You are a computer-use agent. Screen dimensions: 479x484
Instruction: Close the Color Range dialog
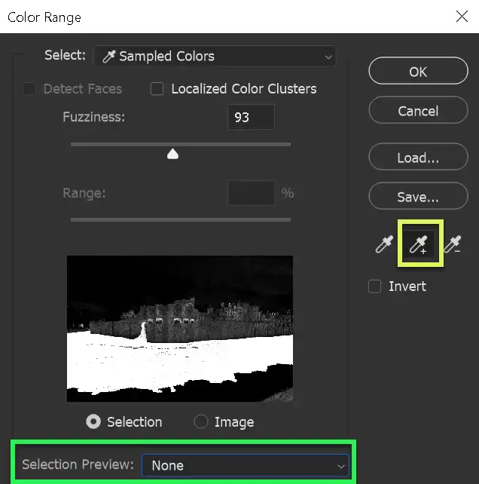click(462, 17)
